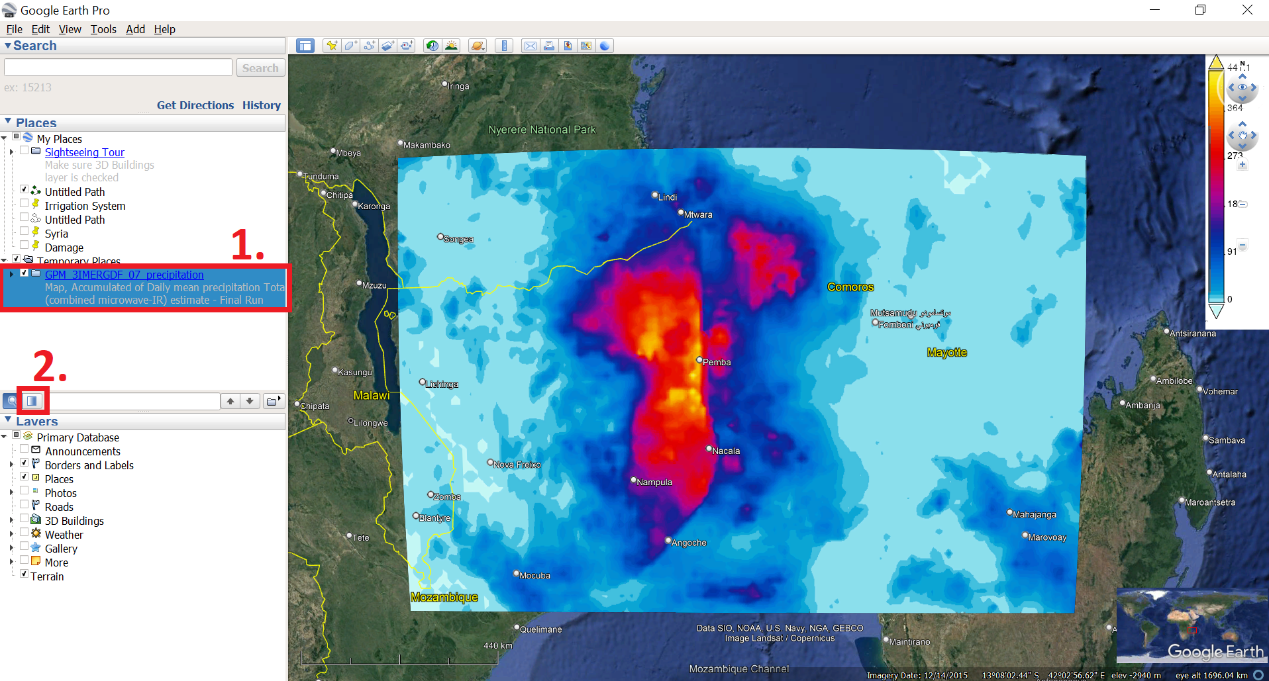Click the add folder button in Places

click(274, 401)
